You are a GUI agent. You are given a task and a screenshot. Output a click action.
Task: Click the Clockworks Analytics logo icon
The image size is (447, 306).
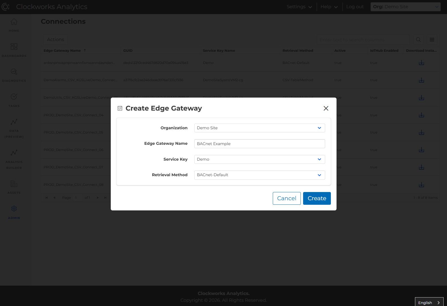5,7
